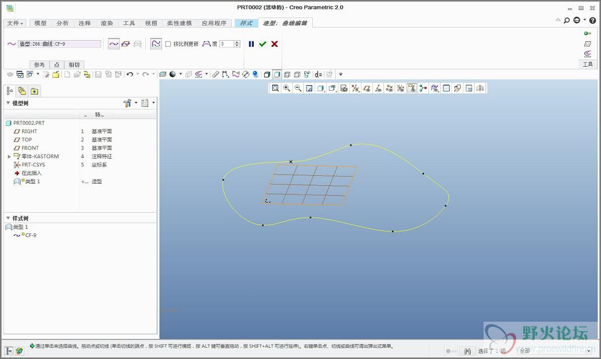Select the free curve type toggle

click(x=114, y=44)
